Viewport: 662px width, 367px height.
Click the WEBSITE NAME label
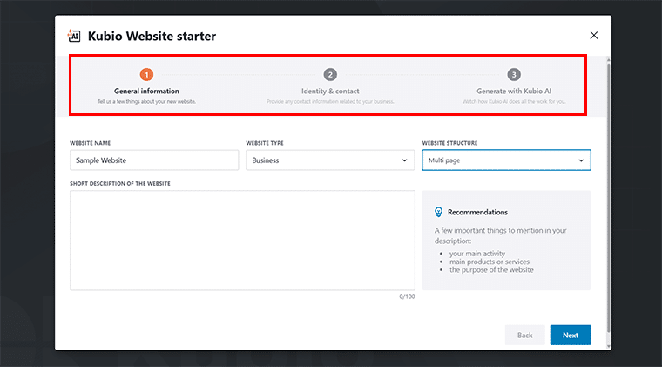[x=90, y=143]
